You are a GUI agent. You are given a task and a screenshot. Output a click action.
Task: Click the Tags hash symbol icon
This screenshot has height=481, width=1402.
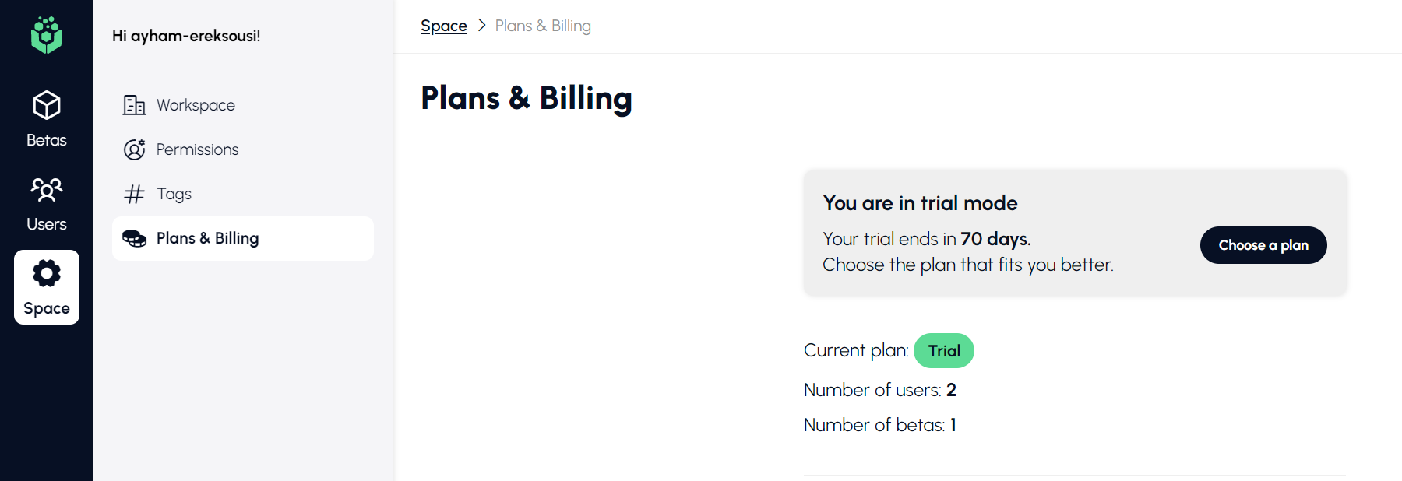tap(134, 194)
